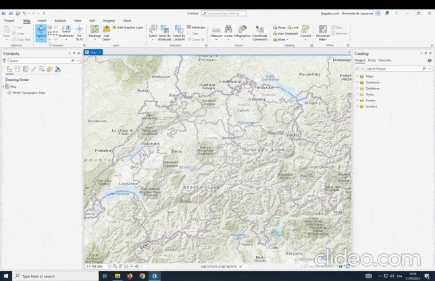435x281 pixels.
Task: Collapse the Map group in Contents
Action: click(3, 86)
